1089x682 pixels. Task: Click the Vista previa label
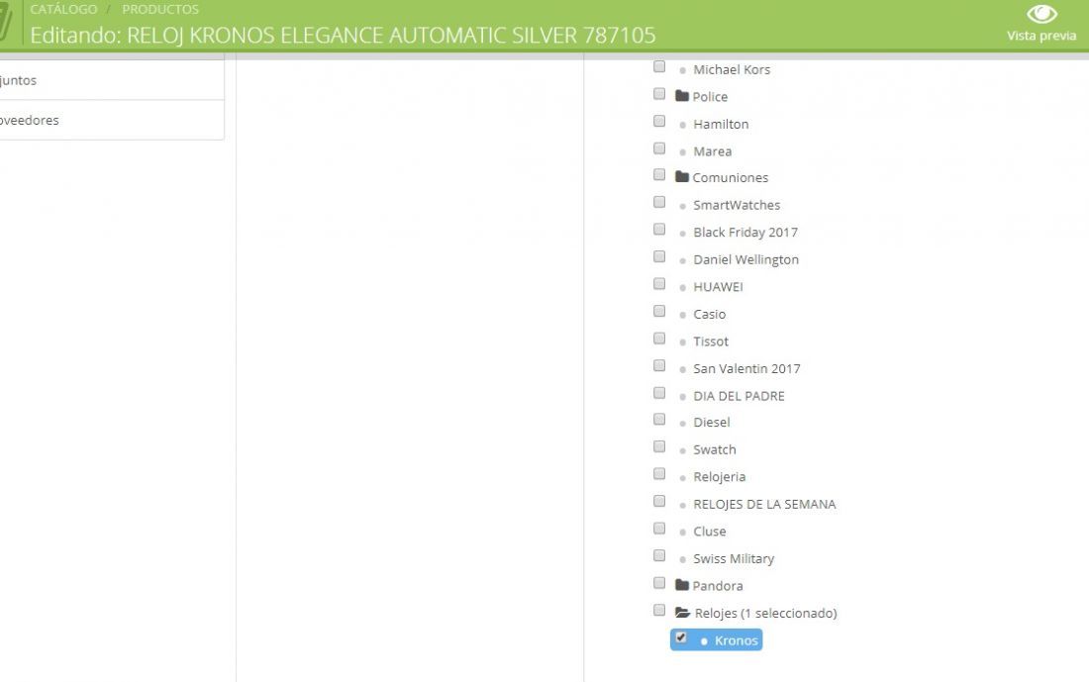[1041, 36]
